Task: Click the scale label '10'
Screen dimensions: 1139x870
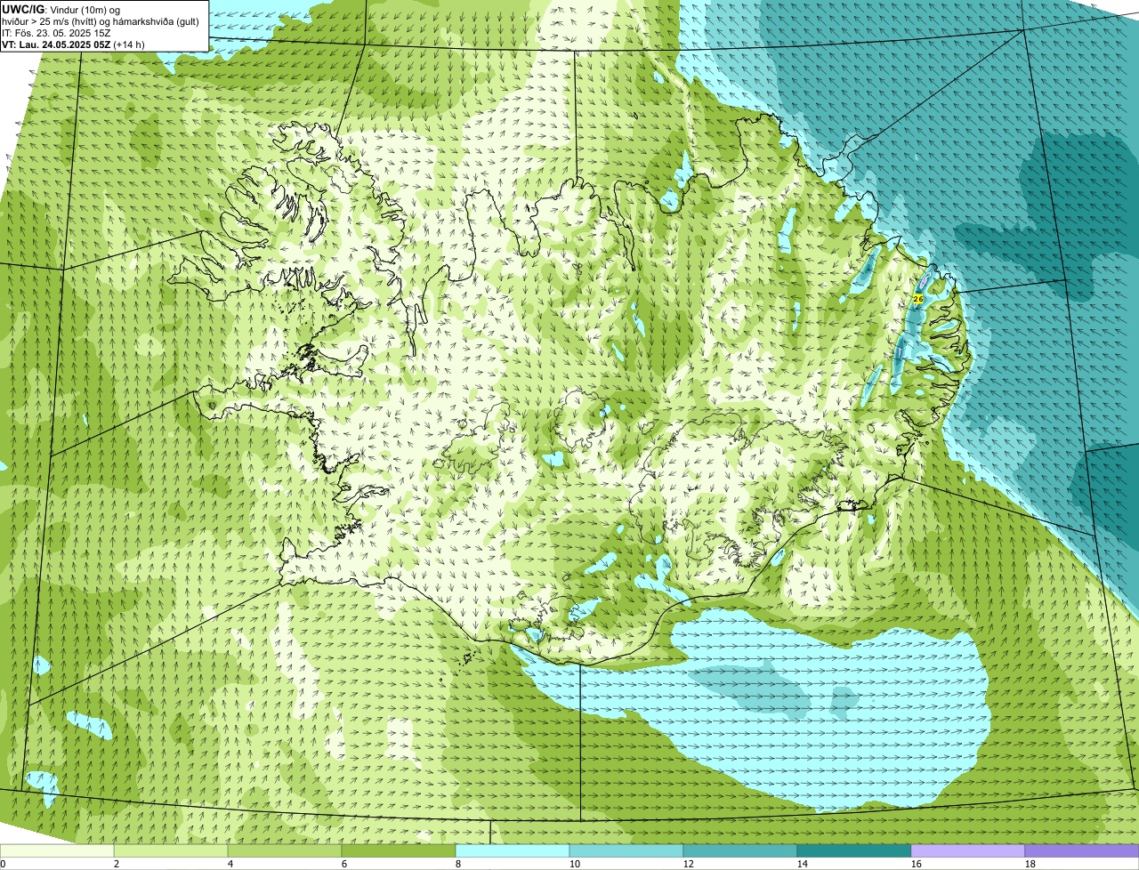Action: coord(575,864)
